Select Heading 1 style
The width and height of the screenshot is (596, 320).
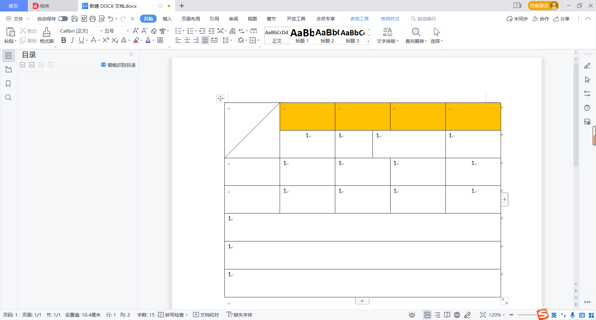coord(302,35)
